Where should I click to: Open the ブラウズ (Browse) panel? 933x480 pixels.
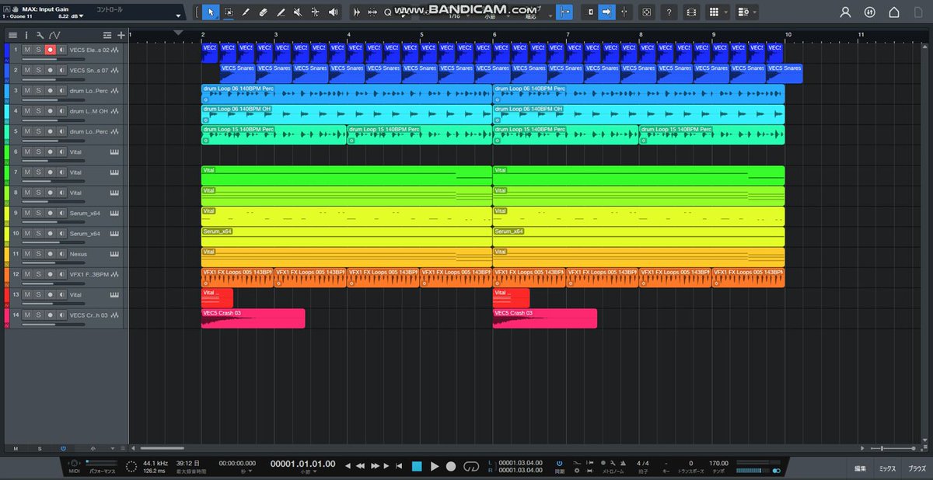(x=917, y=468)
